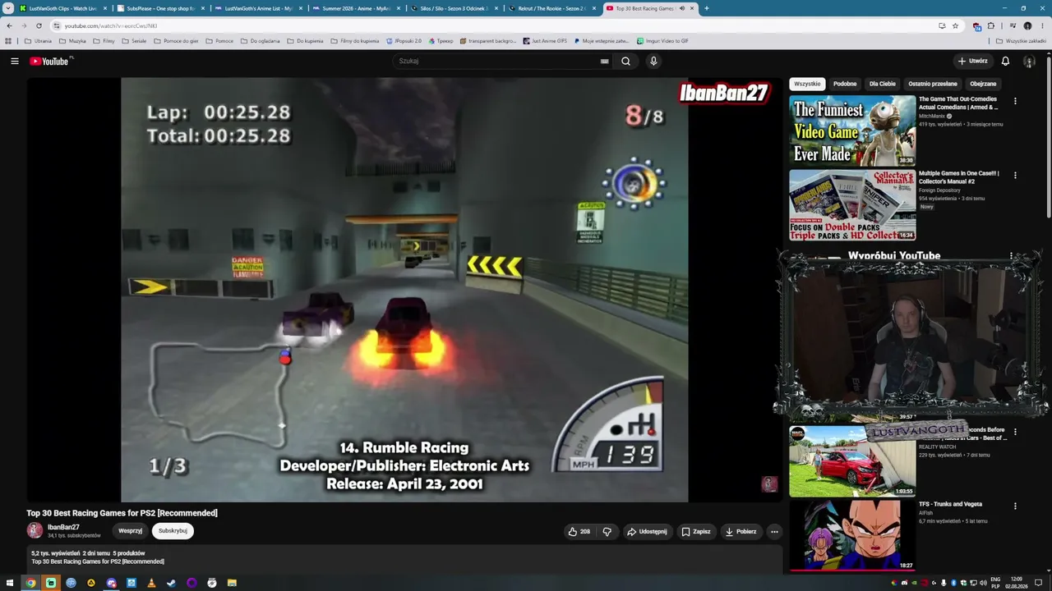The width and height of the screenshot is (1052, 591).
Task: Open the Ubrania bookmarks folder
Action: click(38, 40)
